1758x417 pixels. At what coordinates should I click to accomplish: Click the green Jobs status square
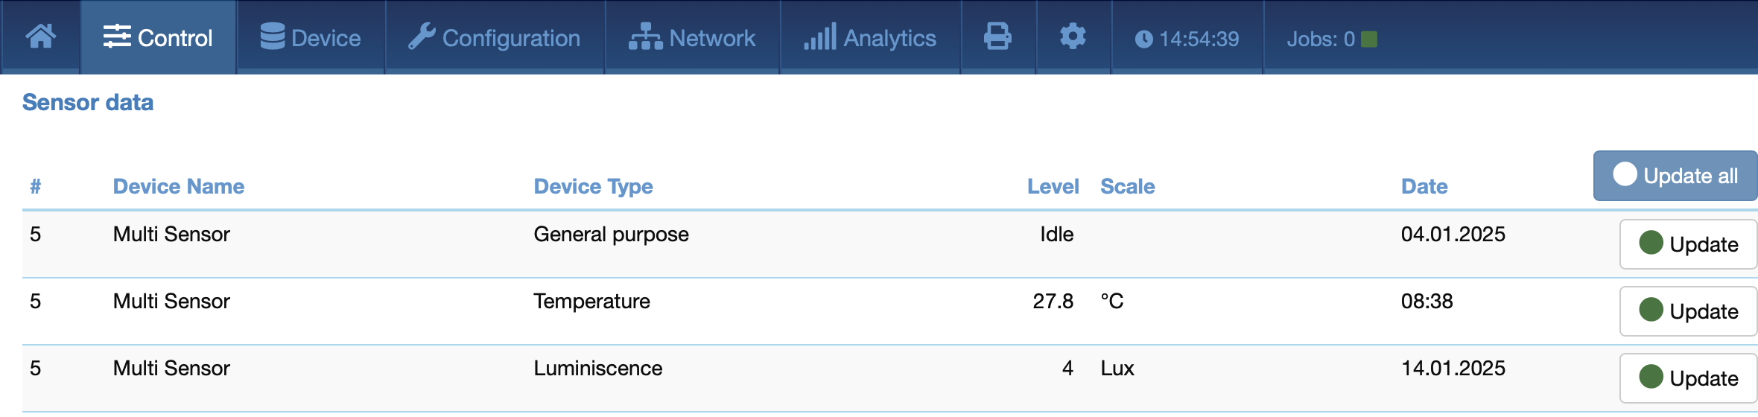(1369, 39)
